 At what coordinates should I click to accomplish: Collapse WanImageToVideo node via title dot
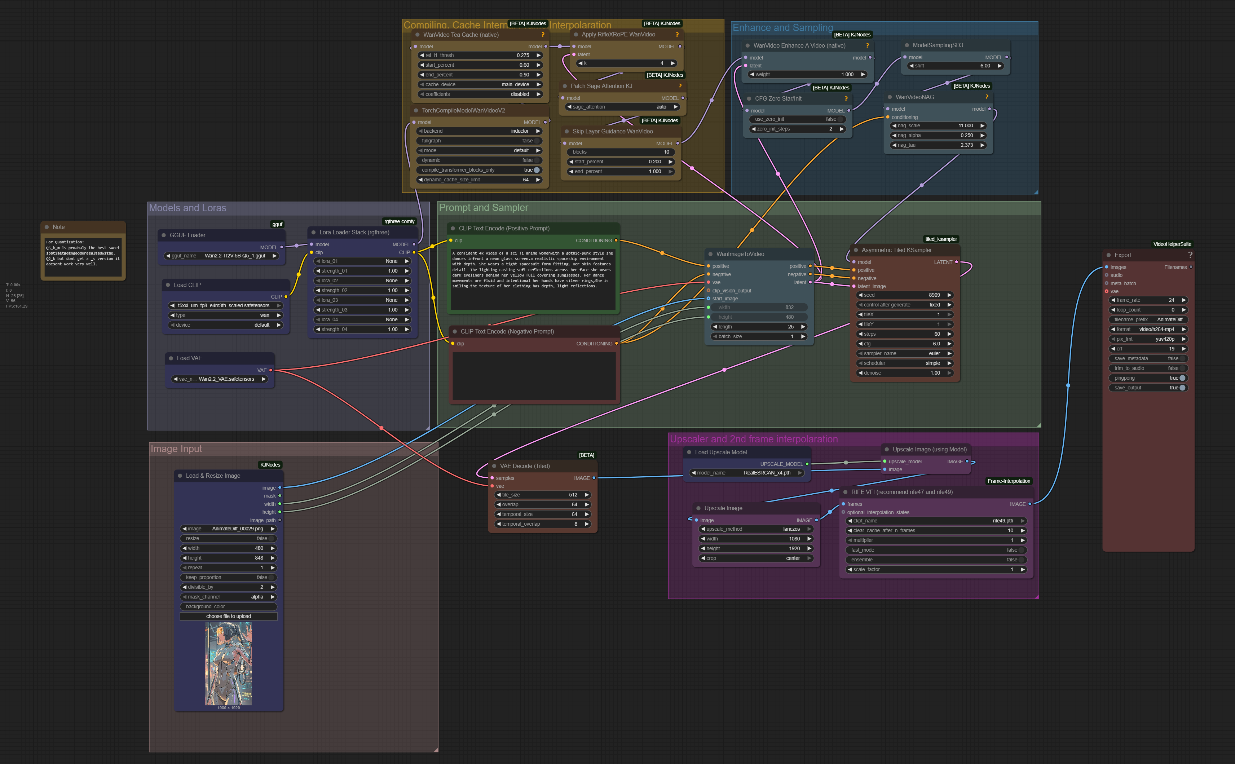click(x=710, y=254)
